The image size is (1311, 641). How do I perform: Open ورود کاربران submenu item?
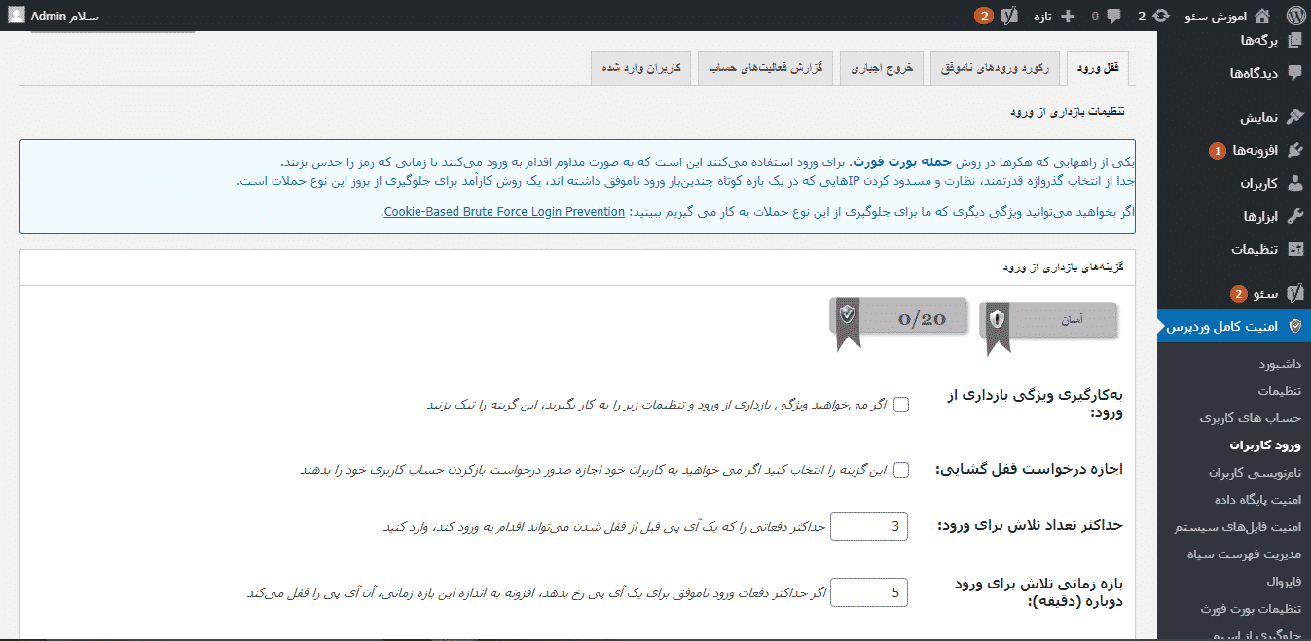[x=1264, y=445]
